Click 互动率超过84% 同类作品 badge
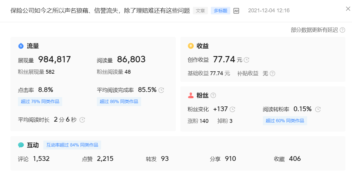This screenshot has height=178, width=352. click(x=72, y=145)
